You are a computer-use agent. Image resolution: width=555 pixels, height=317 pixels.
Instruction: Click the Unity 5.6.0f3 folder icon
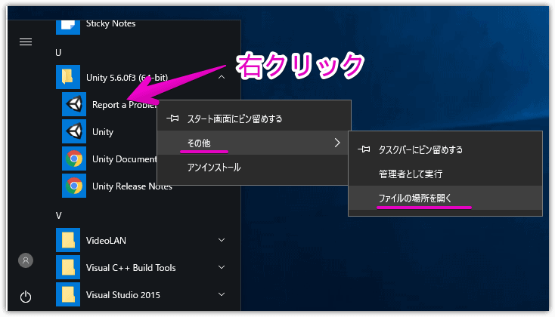click(x=68, y=77)
